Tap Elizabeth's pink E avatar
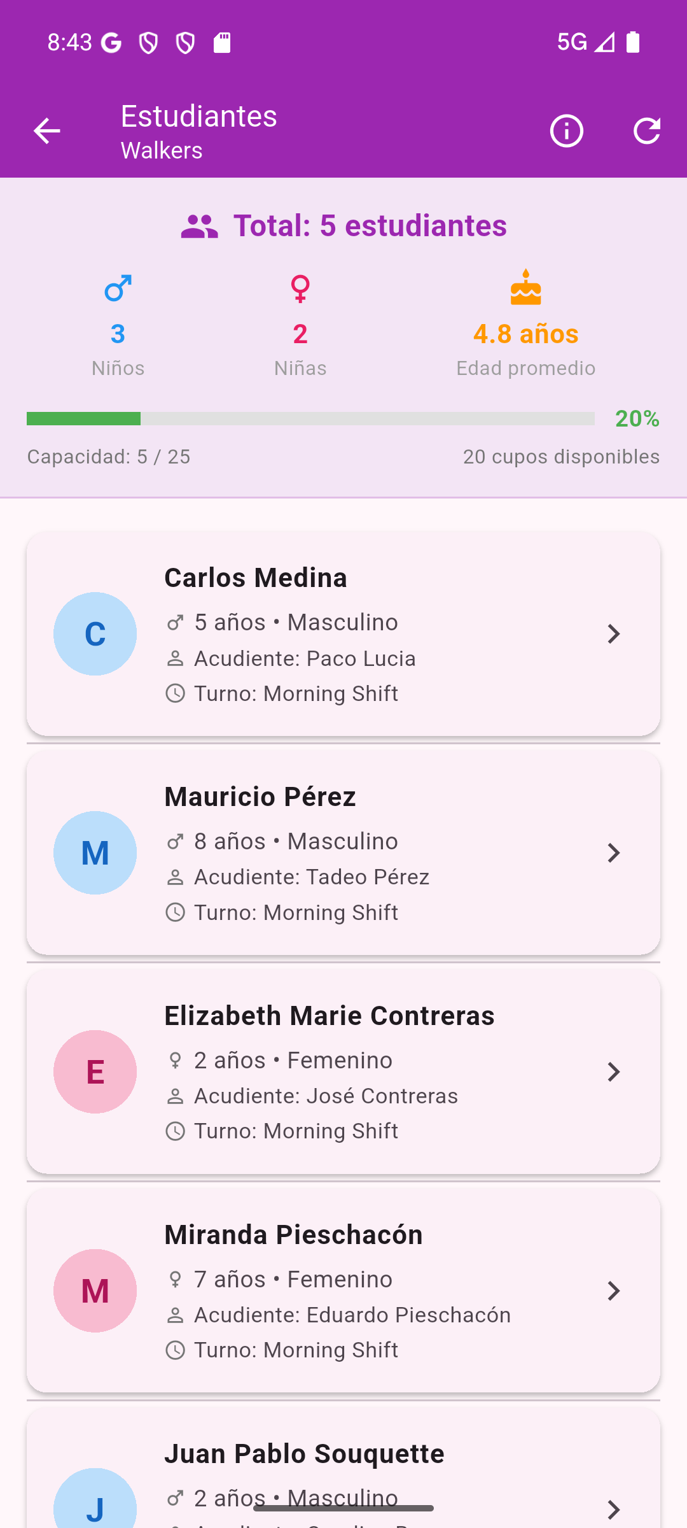This screenshot has height=1528, width=687. tap(95, 1072)
